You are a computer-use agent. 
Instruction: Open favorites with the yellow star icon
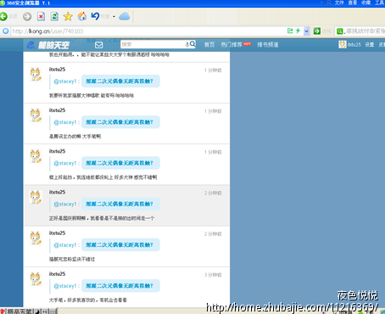point(68,16)
